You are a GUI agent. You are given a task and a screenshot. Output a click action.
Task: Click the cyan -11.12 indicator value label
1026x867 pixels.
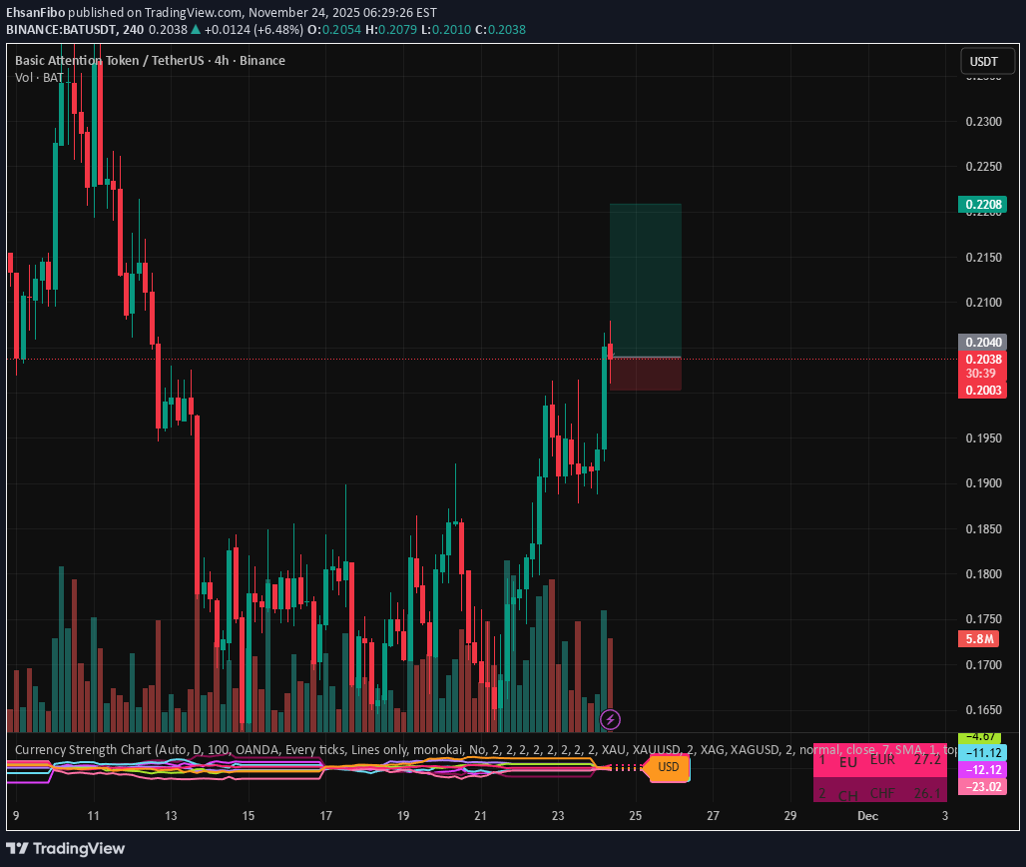coord(982,752)
